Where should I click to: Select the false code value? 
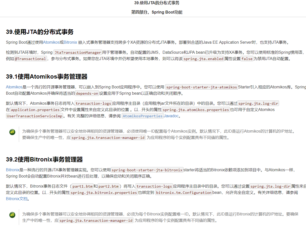tap(247, 59)
